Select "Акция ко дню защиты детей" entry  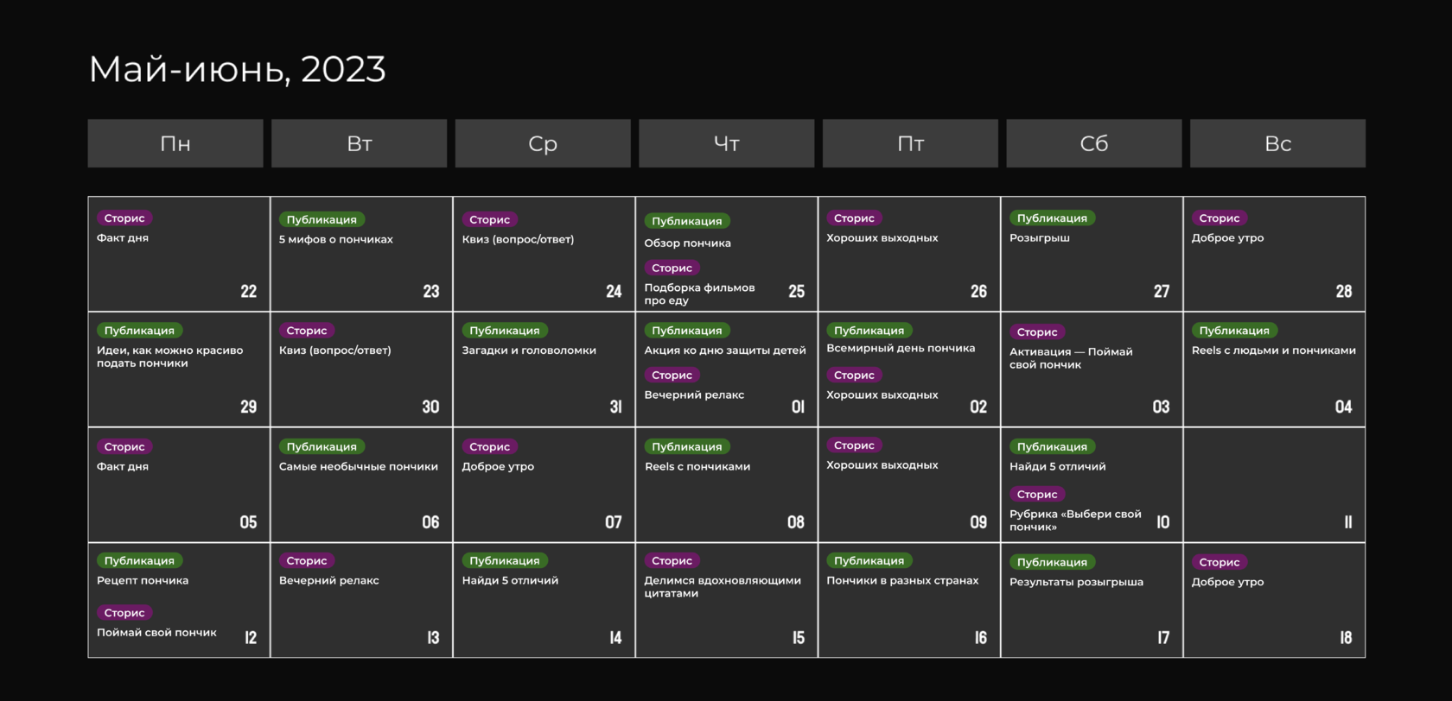pos(724,350)
